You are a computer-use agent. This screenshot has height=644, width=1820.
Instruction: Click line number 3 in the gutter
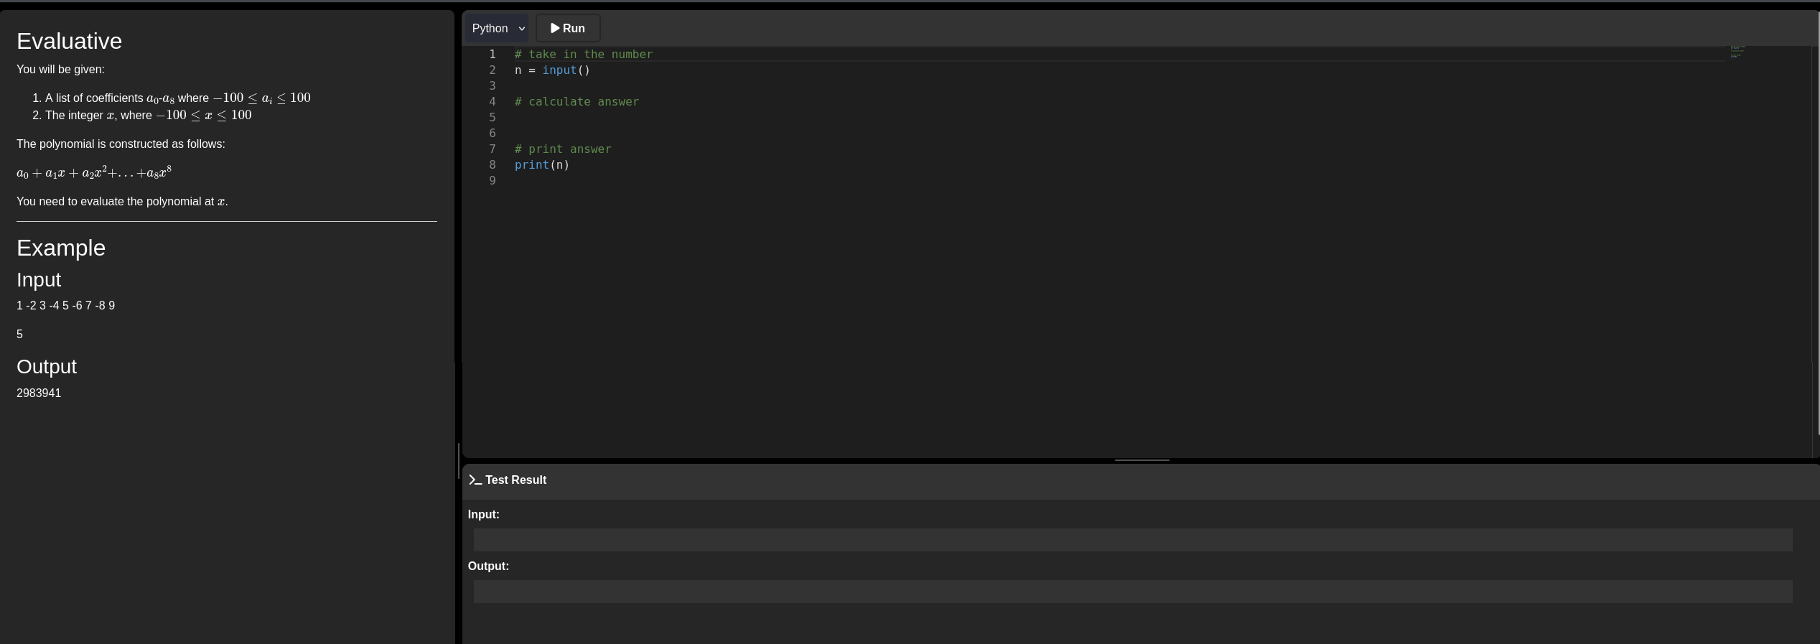tap(493, 86)
